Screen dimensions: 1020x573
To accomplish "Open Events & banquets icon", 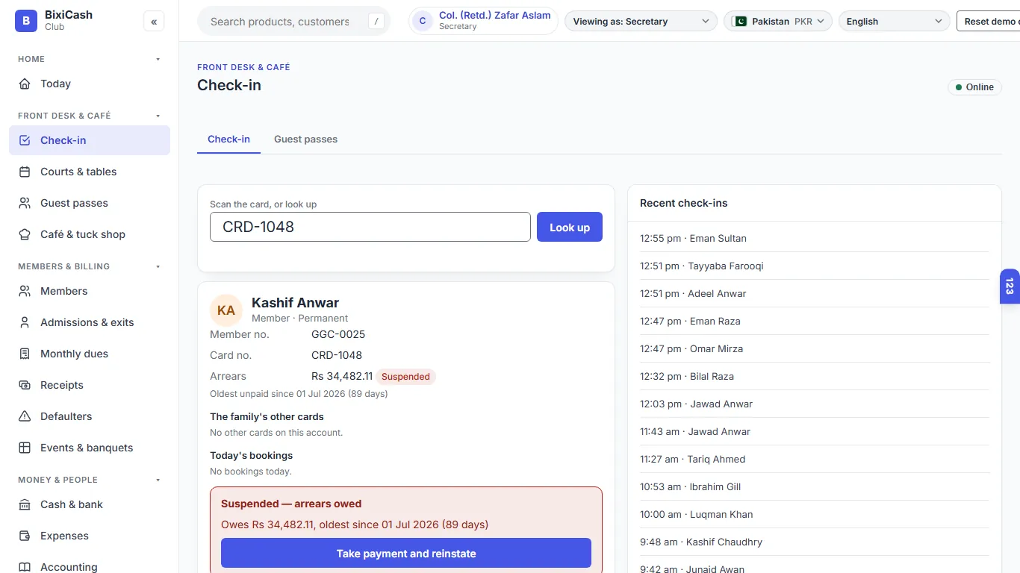I will point(25,448).
